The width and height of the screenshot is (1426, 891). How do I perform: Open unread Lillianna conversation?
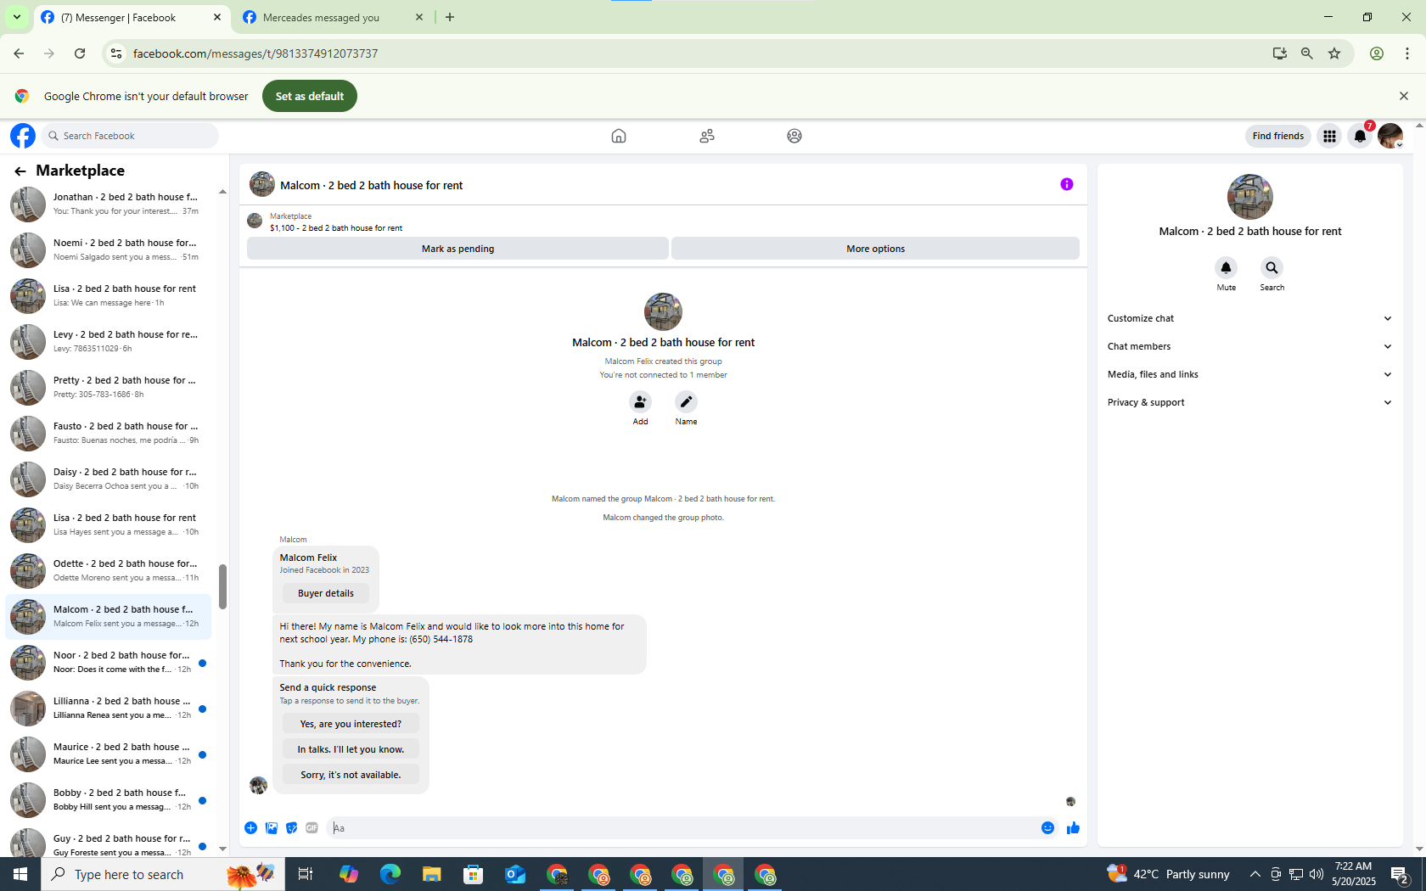coord(109,708)
